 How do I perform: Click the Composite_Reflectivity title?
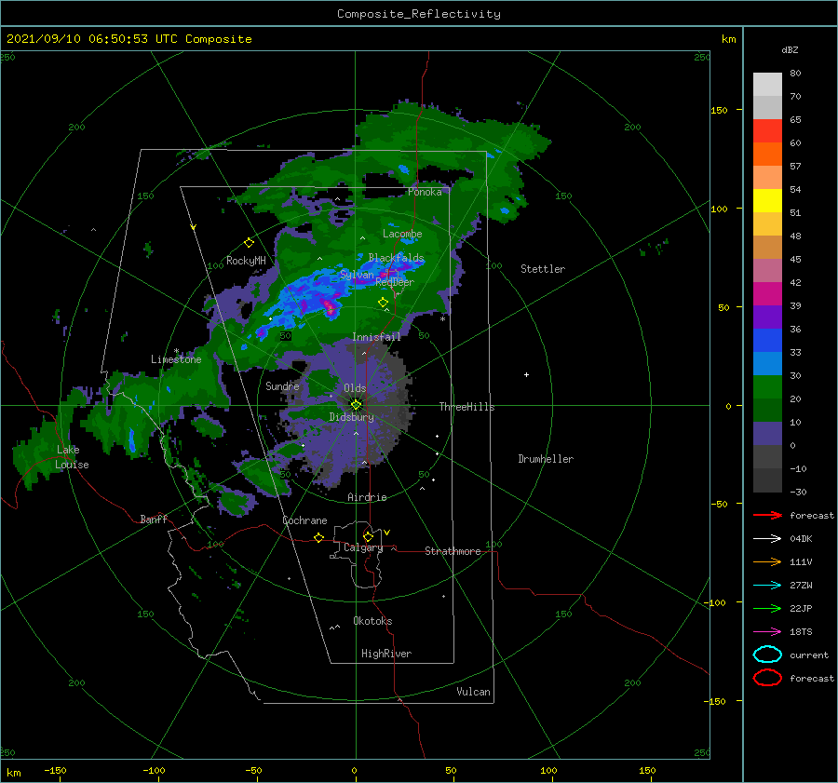(419, 14)
